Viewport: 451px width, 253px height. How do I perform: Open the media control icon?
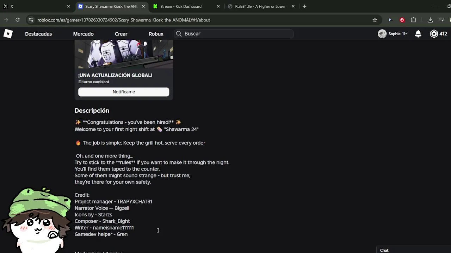(441, 20)
